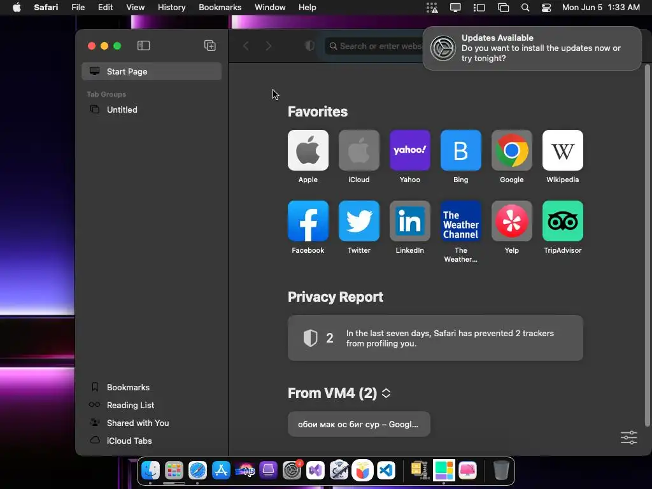This screenshot has height=489, width=652.
Task: Toggle the Safari sidebar button
Action: tap(143, 45)
